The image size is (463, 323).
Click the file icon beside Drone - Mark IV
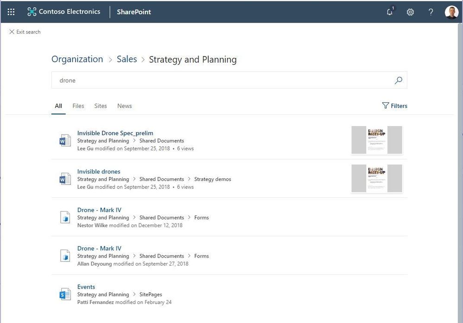(x=65, y=216)
